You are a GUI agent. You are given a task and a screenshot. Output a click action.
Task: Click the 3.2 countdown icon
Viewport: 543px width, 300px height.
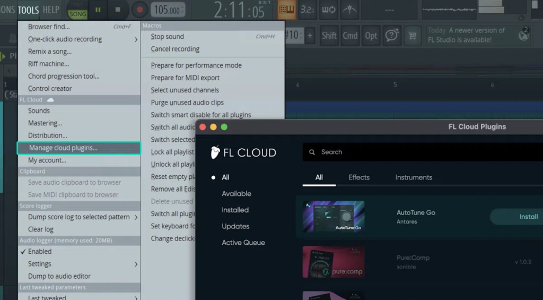pyautogui.click(x=308, y=10)
